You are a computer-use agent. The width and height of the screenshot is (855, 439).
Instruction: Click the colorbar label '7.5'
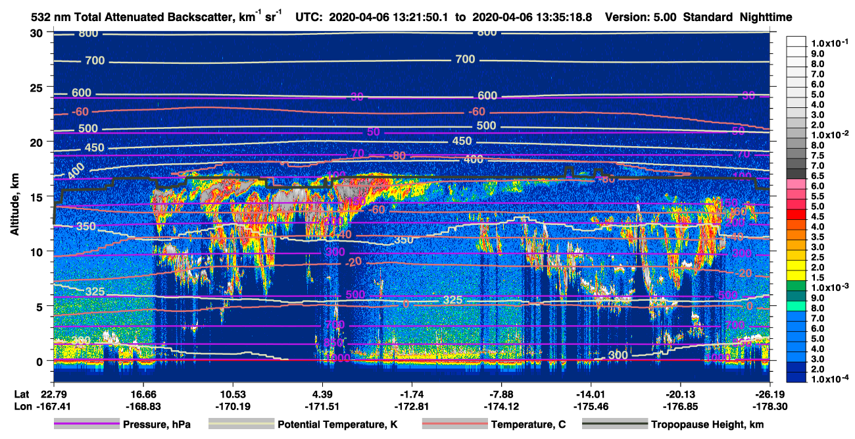coord(819,155)
